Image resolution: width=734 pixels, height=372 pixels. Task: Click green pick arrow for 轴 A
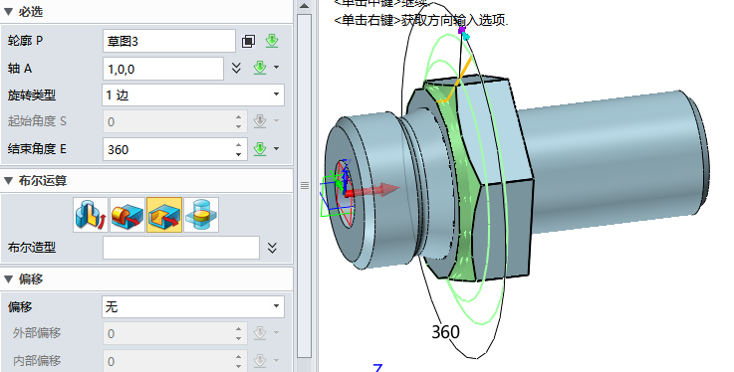click(260, 69)
